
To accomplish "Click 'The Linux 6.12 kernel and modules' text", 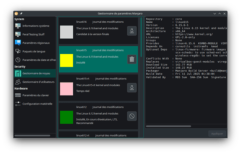I will pos(97,114).
